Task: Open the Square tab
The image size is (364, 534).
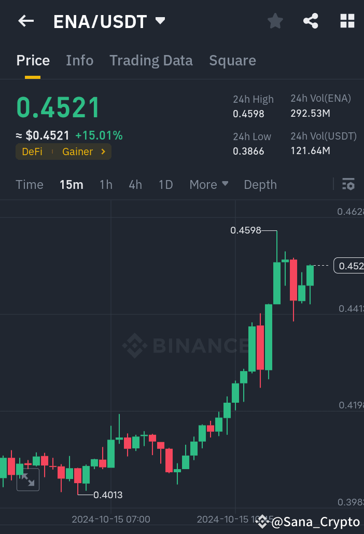Action: (232, 60)
